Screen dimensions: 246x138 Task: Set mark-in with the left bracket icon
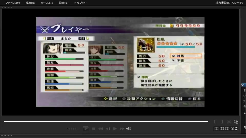215,122
